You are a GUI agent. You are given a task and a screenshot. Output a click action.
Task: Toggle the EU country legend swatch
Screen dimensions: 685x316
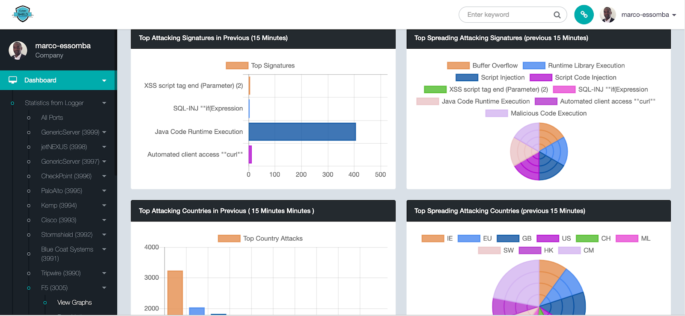pyautogui.click(x=469, y=239)
